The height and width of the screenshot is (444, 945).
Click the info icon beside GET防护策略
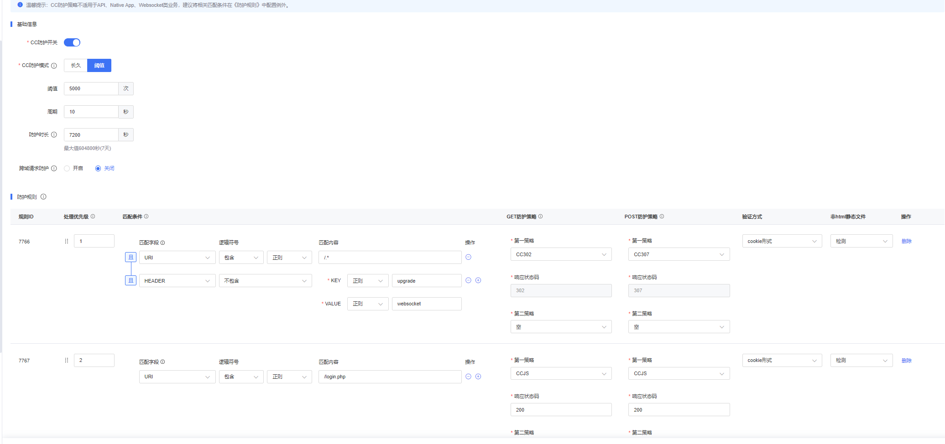point(540,217)
